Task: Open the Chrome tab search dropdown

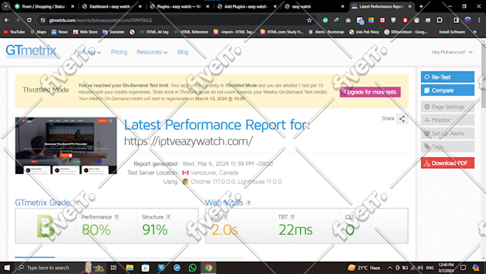Action: click(6, 6)
